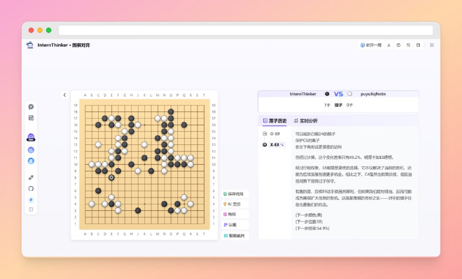The image size is (462, 279).
Task: Click the circled-Y icon in top toolbar
Action: click(x=398, y=45)
